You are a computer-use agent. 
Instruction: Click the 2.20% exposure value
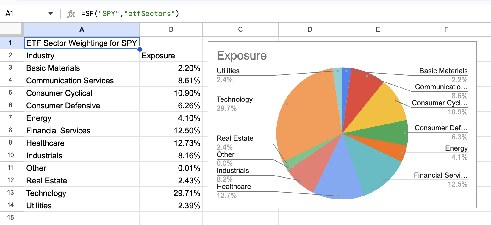coord(171,68)
